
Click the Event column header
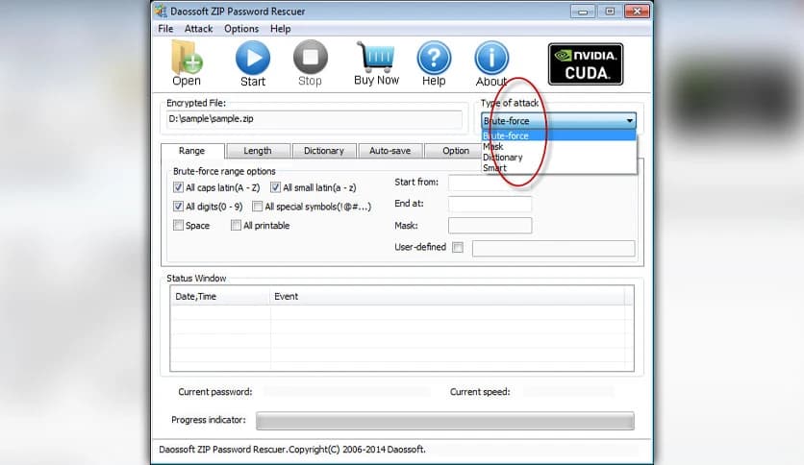click(447, 297)
